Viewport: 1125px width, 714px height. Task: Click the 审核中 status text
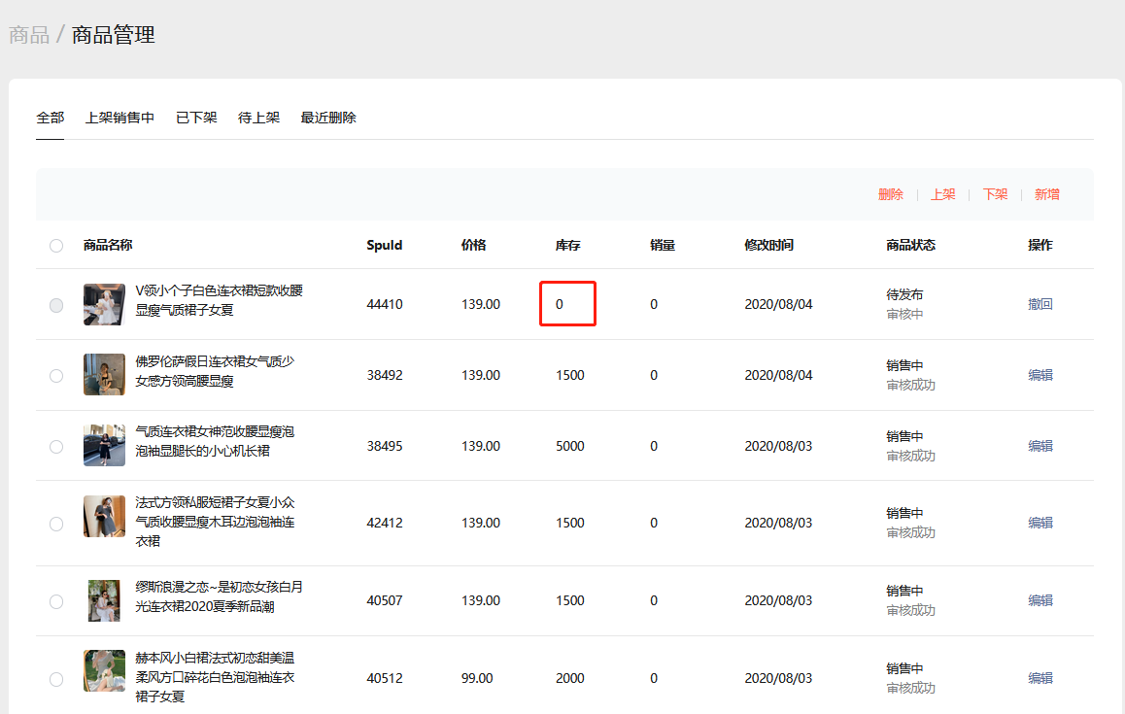point(904,315)
